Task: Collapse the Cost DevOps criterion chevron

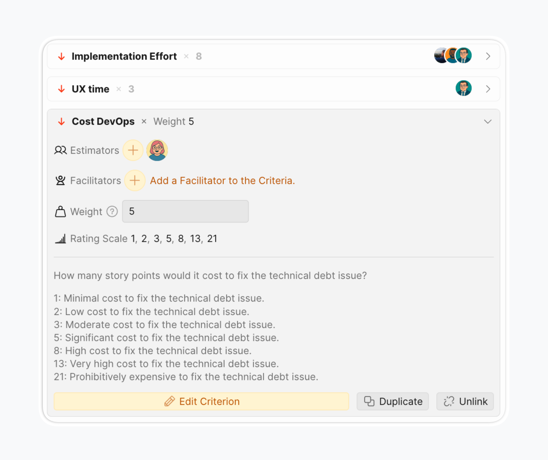Action: tap(488, 122)
